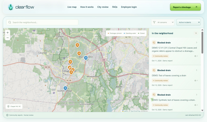This screenshot has width=207, height=122.
Task: Open the All concerns filter dropdown
Action: [x=163, y=22]
